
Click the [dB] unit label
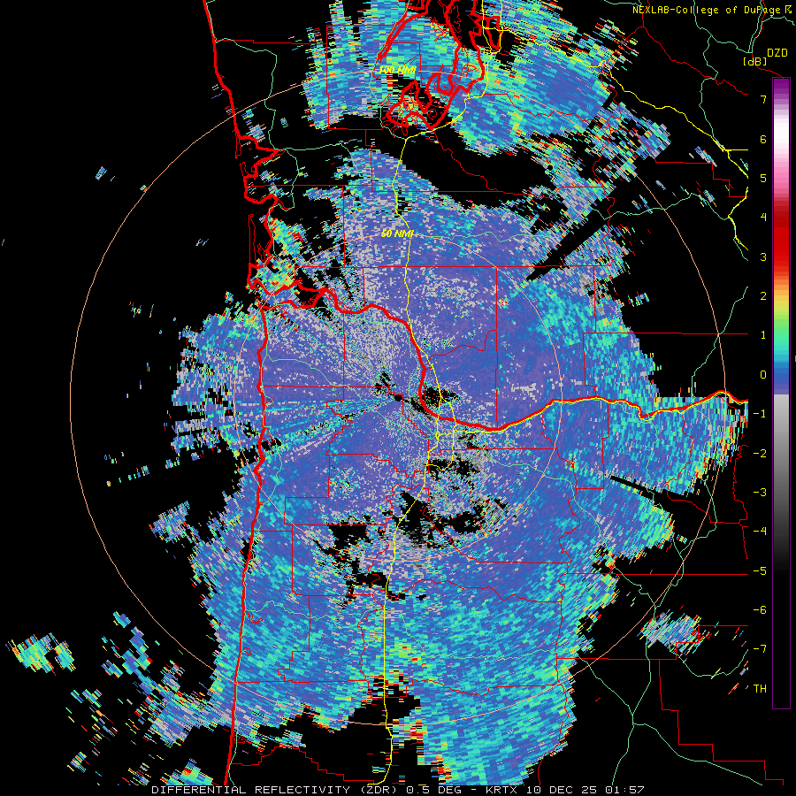(x=755, y=61)
